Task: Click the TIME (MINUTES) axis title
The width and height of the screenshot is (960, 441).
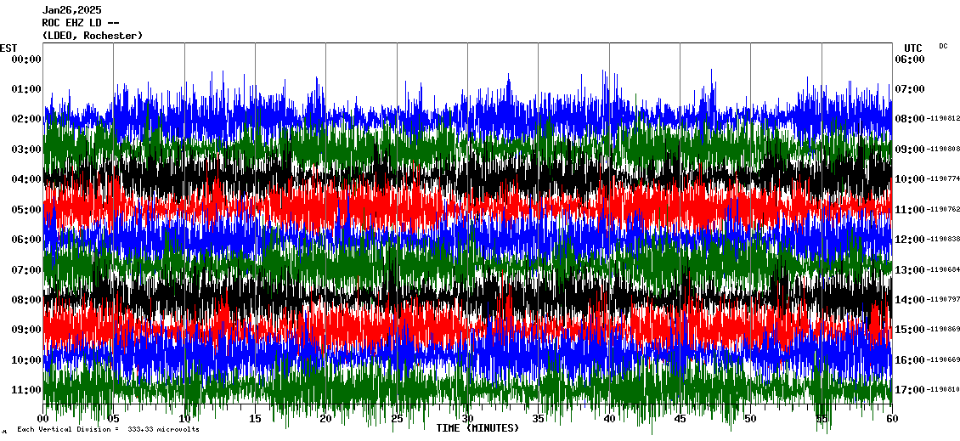Action: click(x=477, y=428)
